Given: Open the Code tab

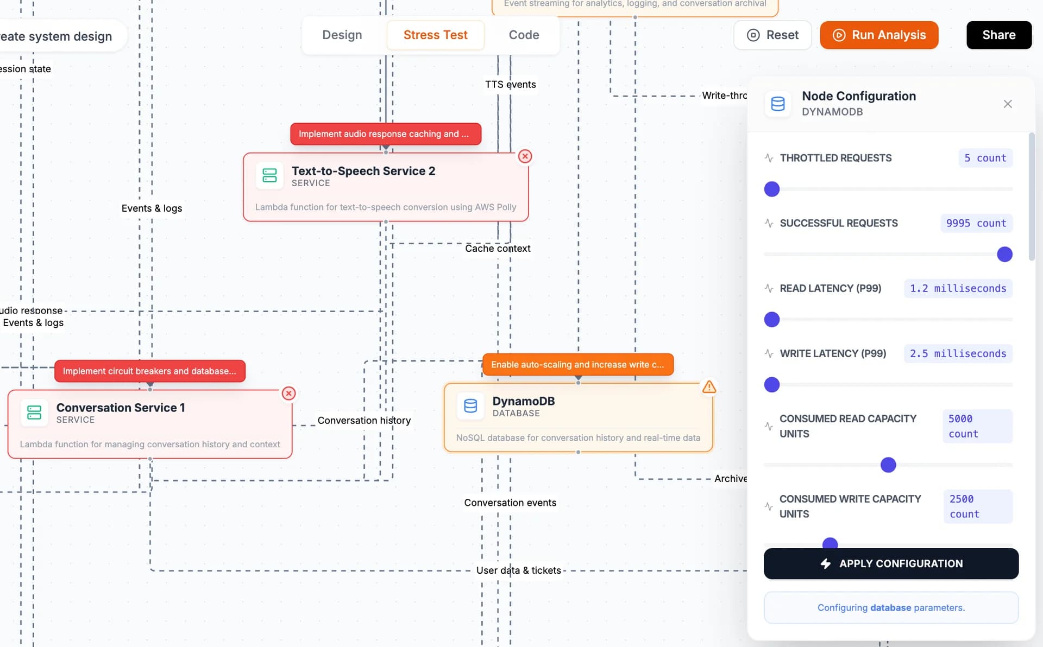Looking at the screenshot, I should (524, 35).
